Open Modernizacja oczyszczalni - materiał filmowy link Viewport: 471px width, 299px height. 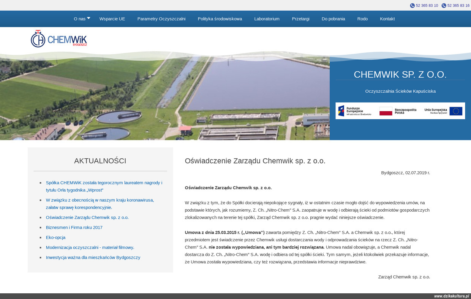(90, 247)
